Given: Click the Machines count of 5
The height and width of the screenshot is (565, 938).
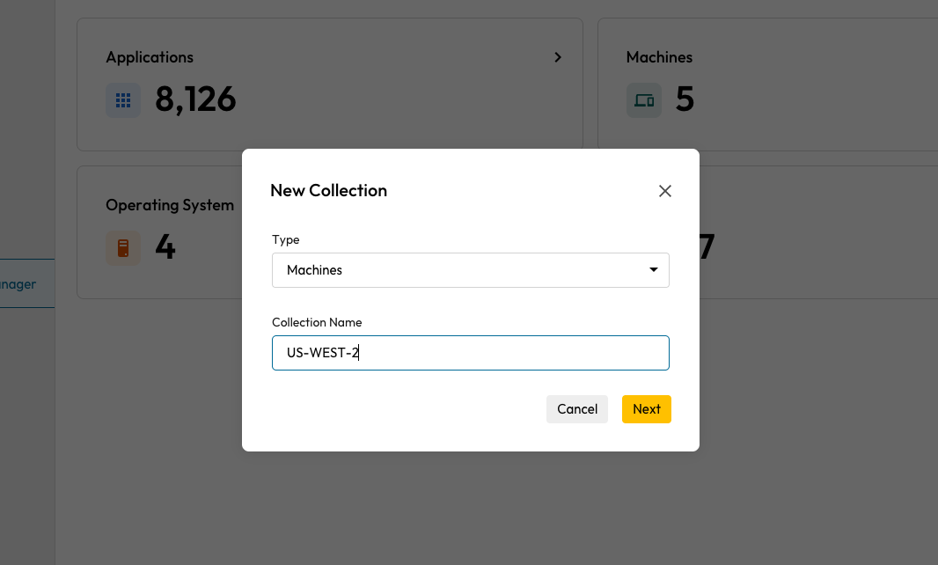Looking at the screenshot, I should pos(685,100).
